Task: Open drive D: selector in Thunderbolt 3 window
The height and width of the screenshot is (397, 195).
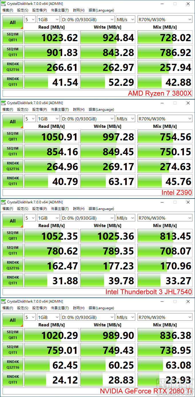Action: click(88, 218)
